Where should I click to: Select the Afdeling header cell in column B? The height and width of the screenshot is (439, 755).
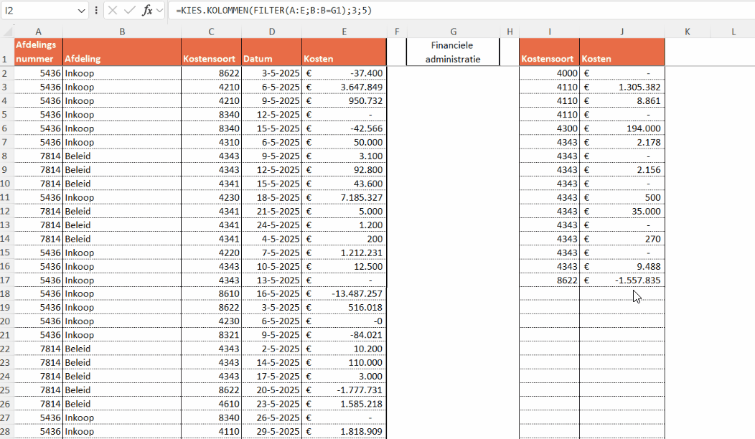[122, 54]
